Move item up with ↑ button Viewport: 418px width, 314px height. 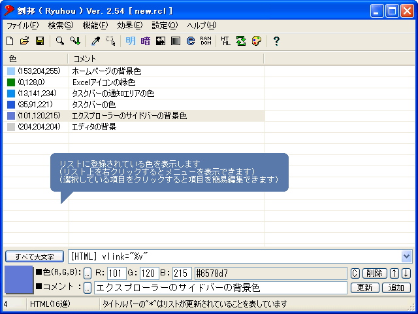point(394,273)
